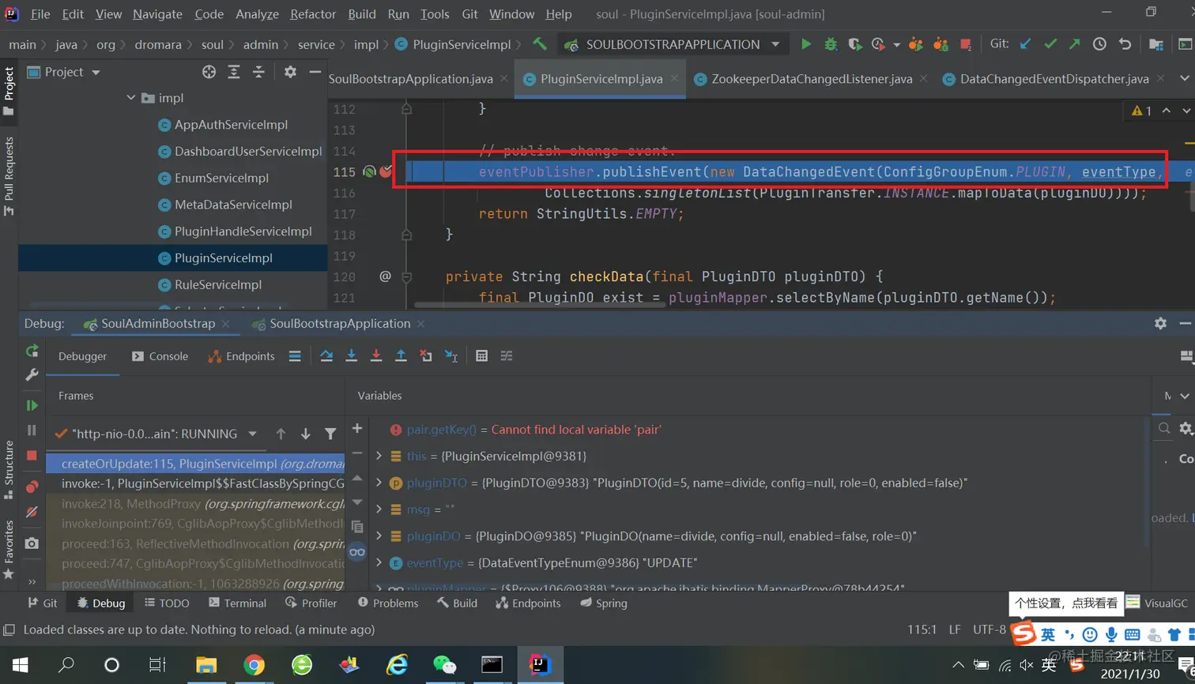Run SOULBOOTSTRAPAPPLICATION with the green play icon
The image size is (1195, 684).
(x=806, y=44)
